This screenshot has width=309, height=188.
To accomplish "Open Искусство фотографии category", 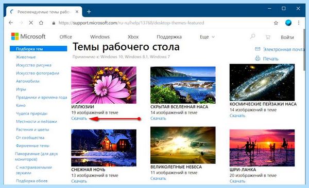I will pos(38,73).
